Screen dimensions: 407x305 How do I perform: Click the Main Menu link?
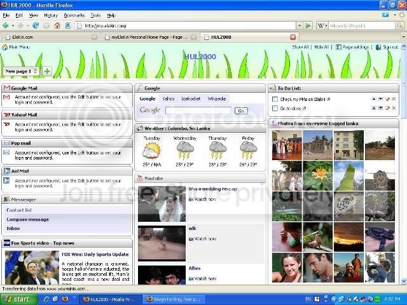pyautogui.click(x=16, y=47)
